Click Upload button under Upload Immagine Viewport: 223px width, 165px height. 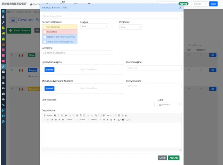(49, 70)
